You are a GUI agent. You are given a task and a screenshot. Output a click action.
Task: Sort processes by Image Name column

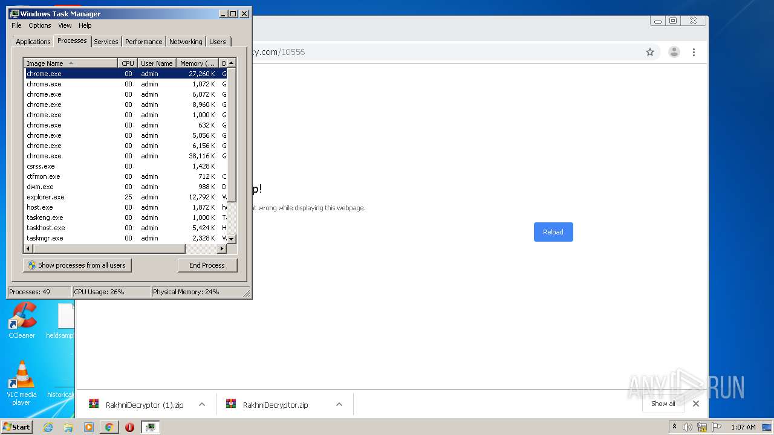[x=70, y=63]
